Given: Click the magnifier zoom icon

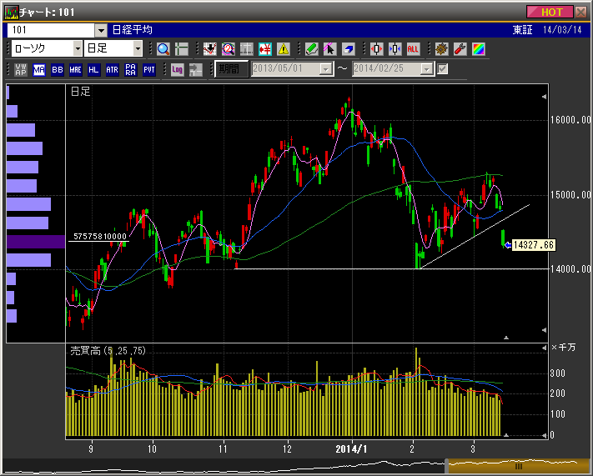Looking at the screenshot, I should pyautogui.click(x=163, y=49).
